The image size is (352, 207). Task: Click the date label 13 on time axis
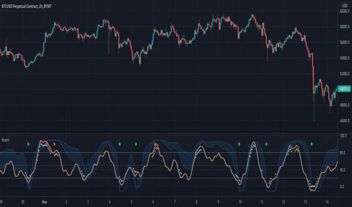(305, 202)
